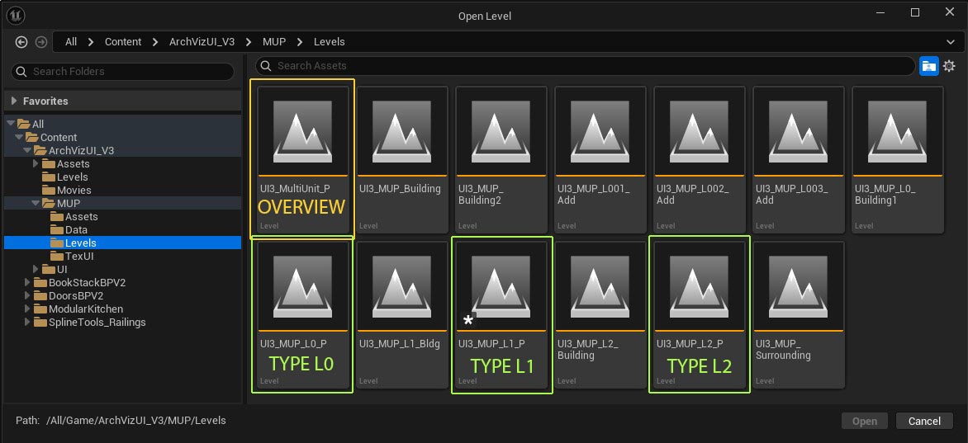Collapse the ArchVizUI_V3 tree node arrow
The height and width of the screenshot is (443, 968).
(27, 150)
